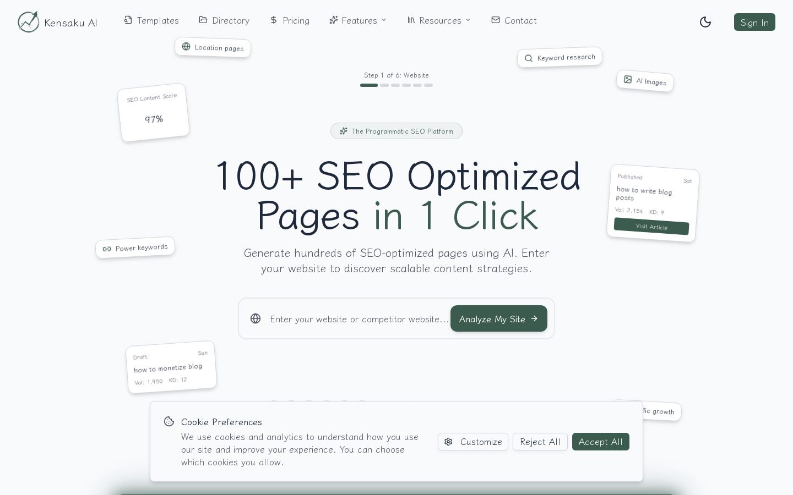Open the Contact page

coord(514,20)
